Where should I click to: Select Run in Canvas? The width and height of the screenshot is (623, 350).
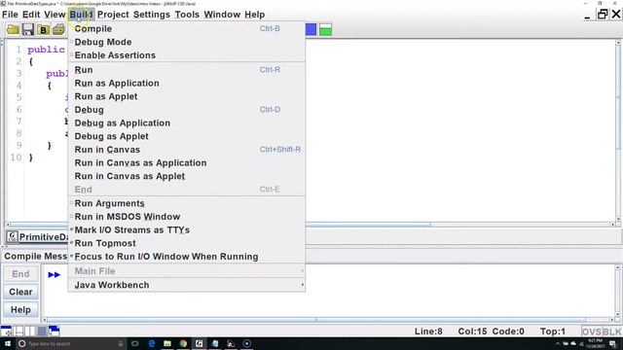pos(186,150)
